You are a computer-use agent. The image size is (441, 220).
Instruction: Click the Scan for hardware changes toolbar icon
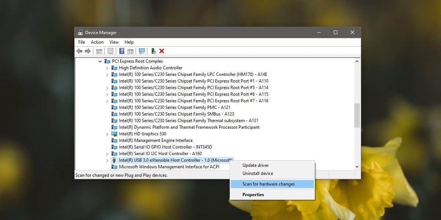pos(141,51)
